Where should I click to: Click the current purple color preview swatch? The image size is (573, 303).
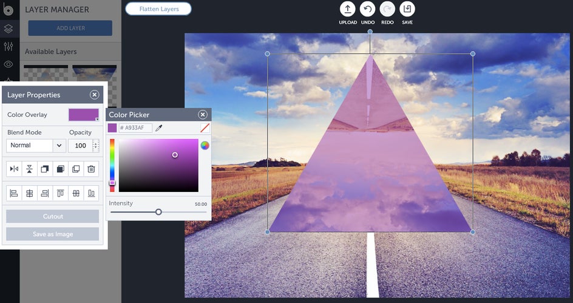[112, 128]
